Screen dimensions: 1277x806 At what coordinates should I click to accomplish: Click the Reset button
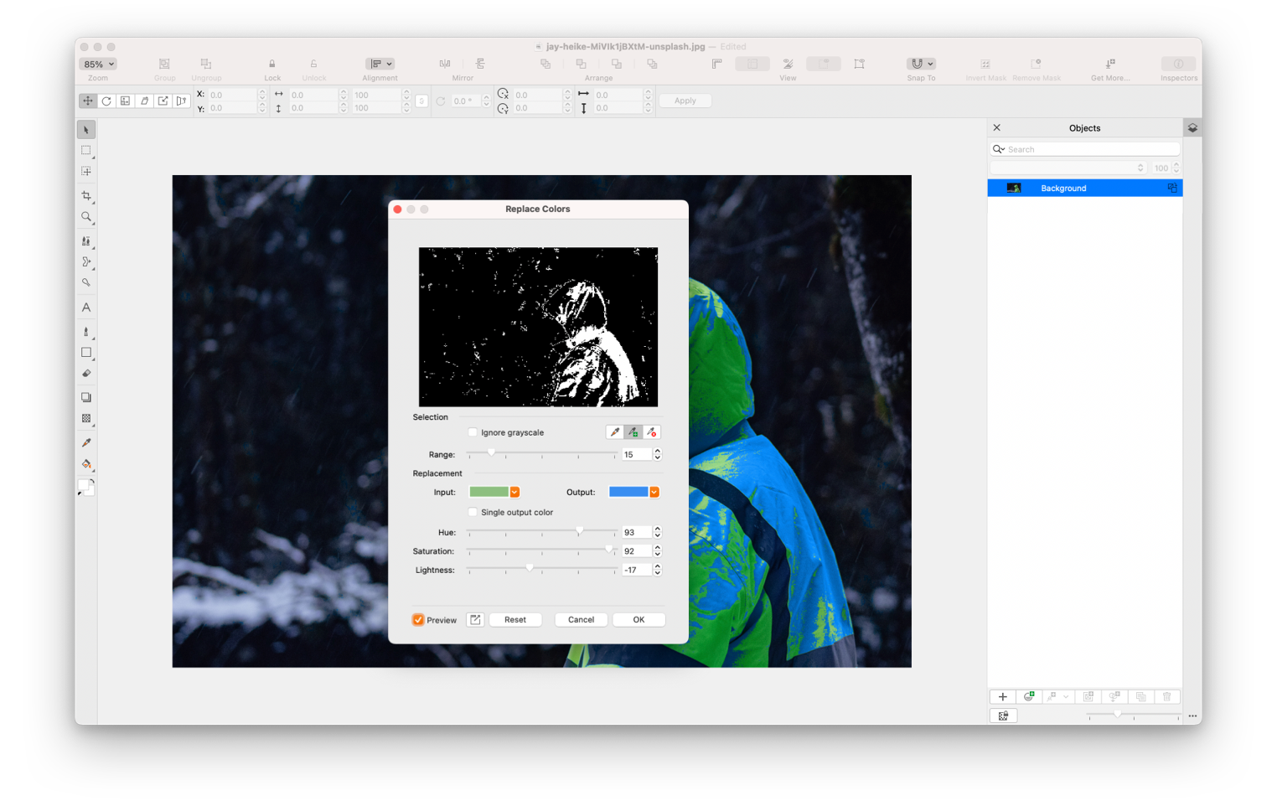click(x=515, y=620)
